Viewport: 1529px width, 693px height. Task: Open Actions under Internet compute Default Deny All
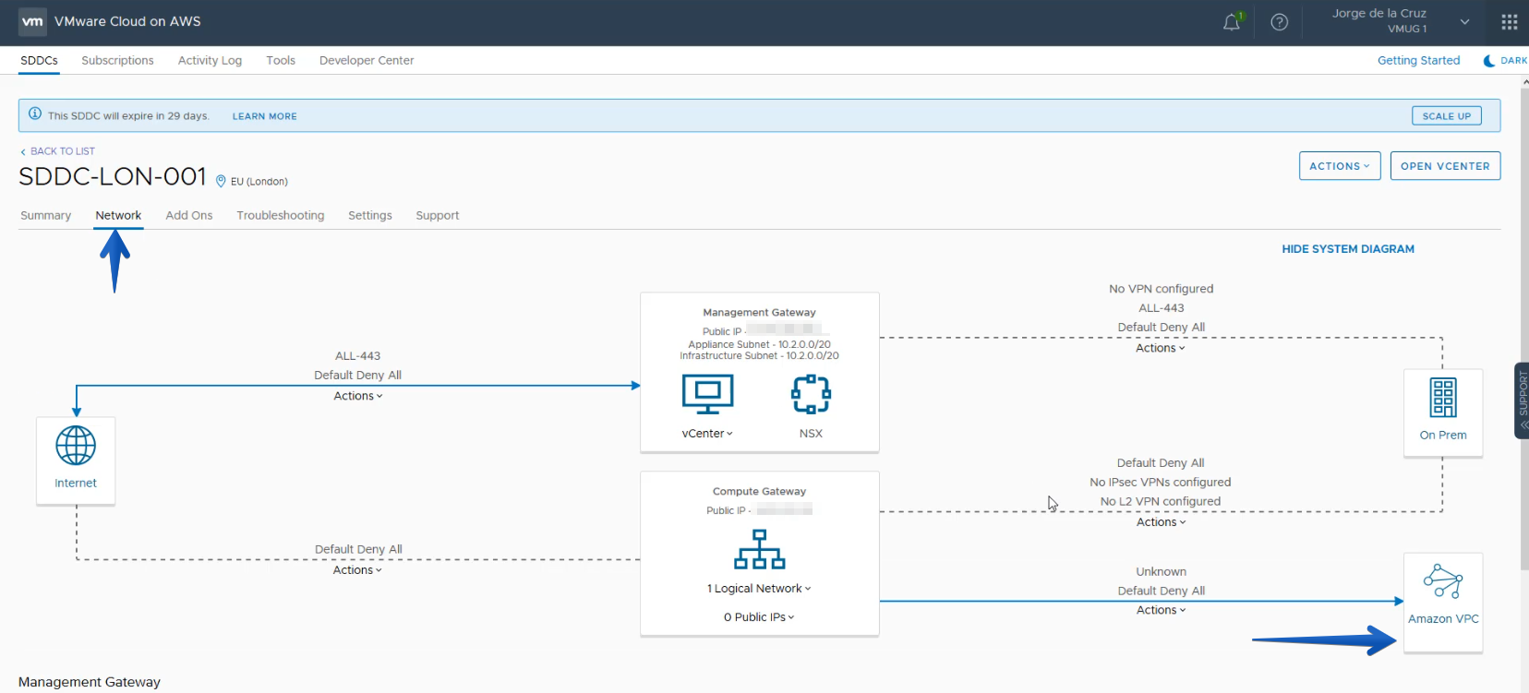pos(357,570)
